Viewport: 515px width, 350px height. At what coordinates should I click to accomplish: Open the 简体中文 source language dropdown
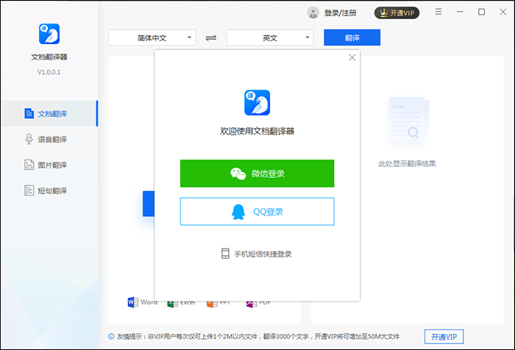(x=152, y=37)
